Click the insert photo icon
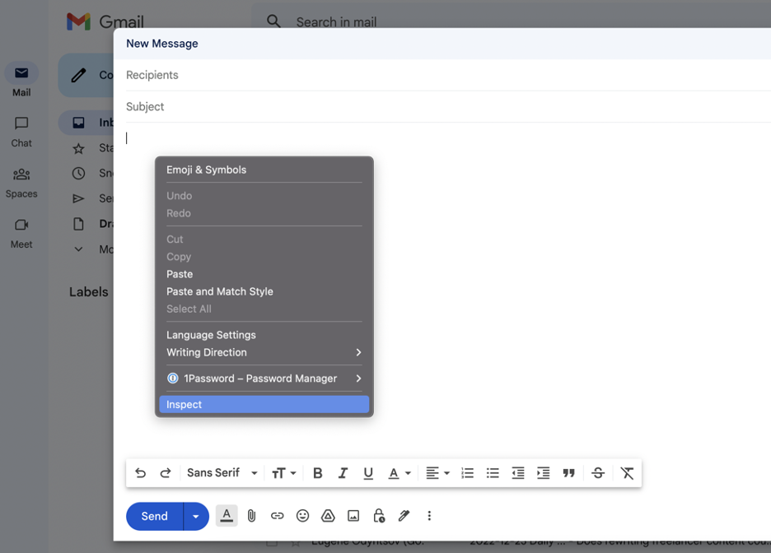This screenshot has width=771, height=553. pos(353,516)
